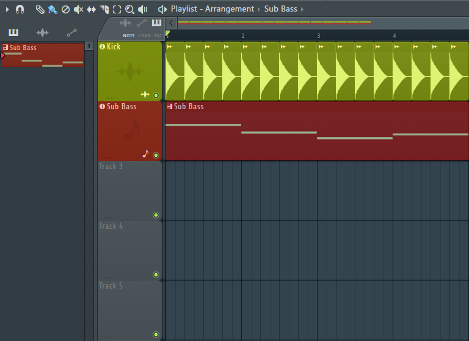Switch to CHAN mode tab
This screenshot has height=341, width=469.
(145, 35)
